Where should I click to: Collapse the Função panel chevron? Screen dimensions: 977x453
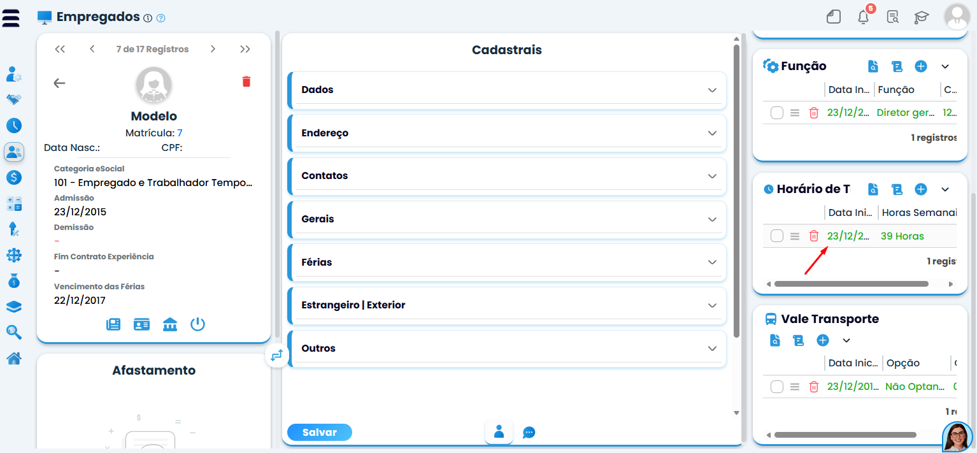tap(945, 66)
